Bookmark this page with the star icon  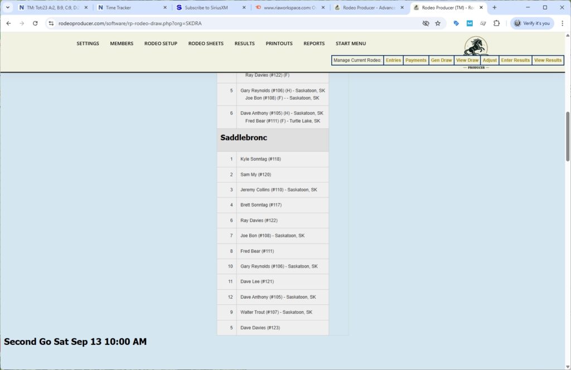pos(438,23)
